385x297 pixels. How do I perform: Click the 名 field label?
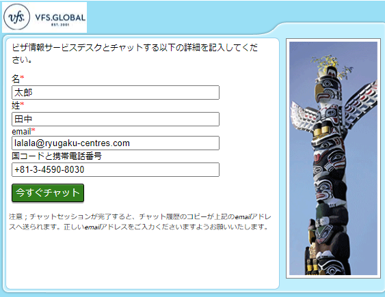[16, 79]
